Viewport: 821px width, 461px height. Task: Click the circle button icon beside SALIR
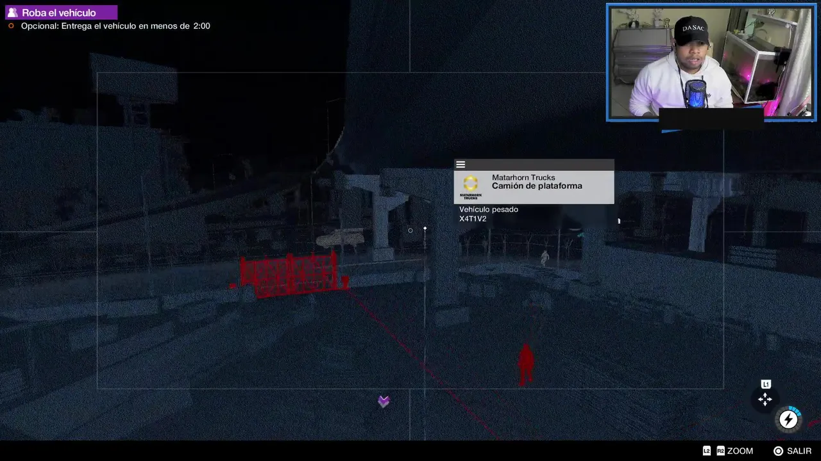(x=779, y=451)
